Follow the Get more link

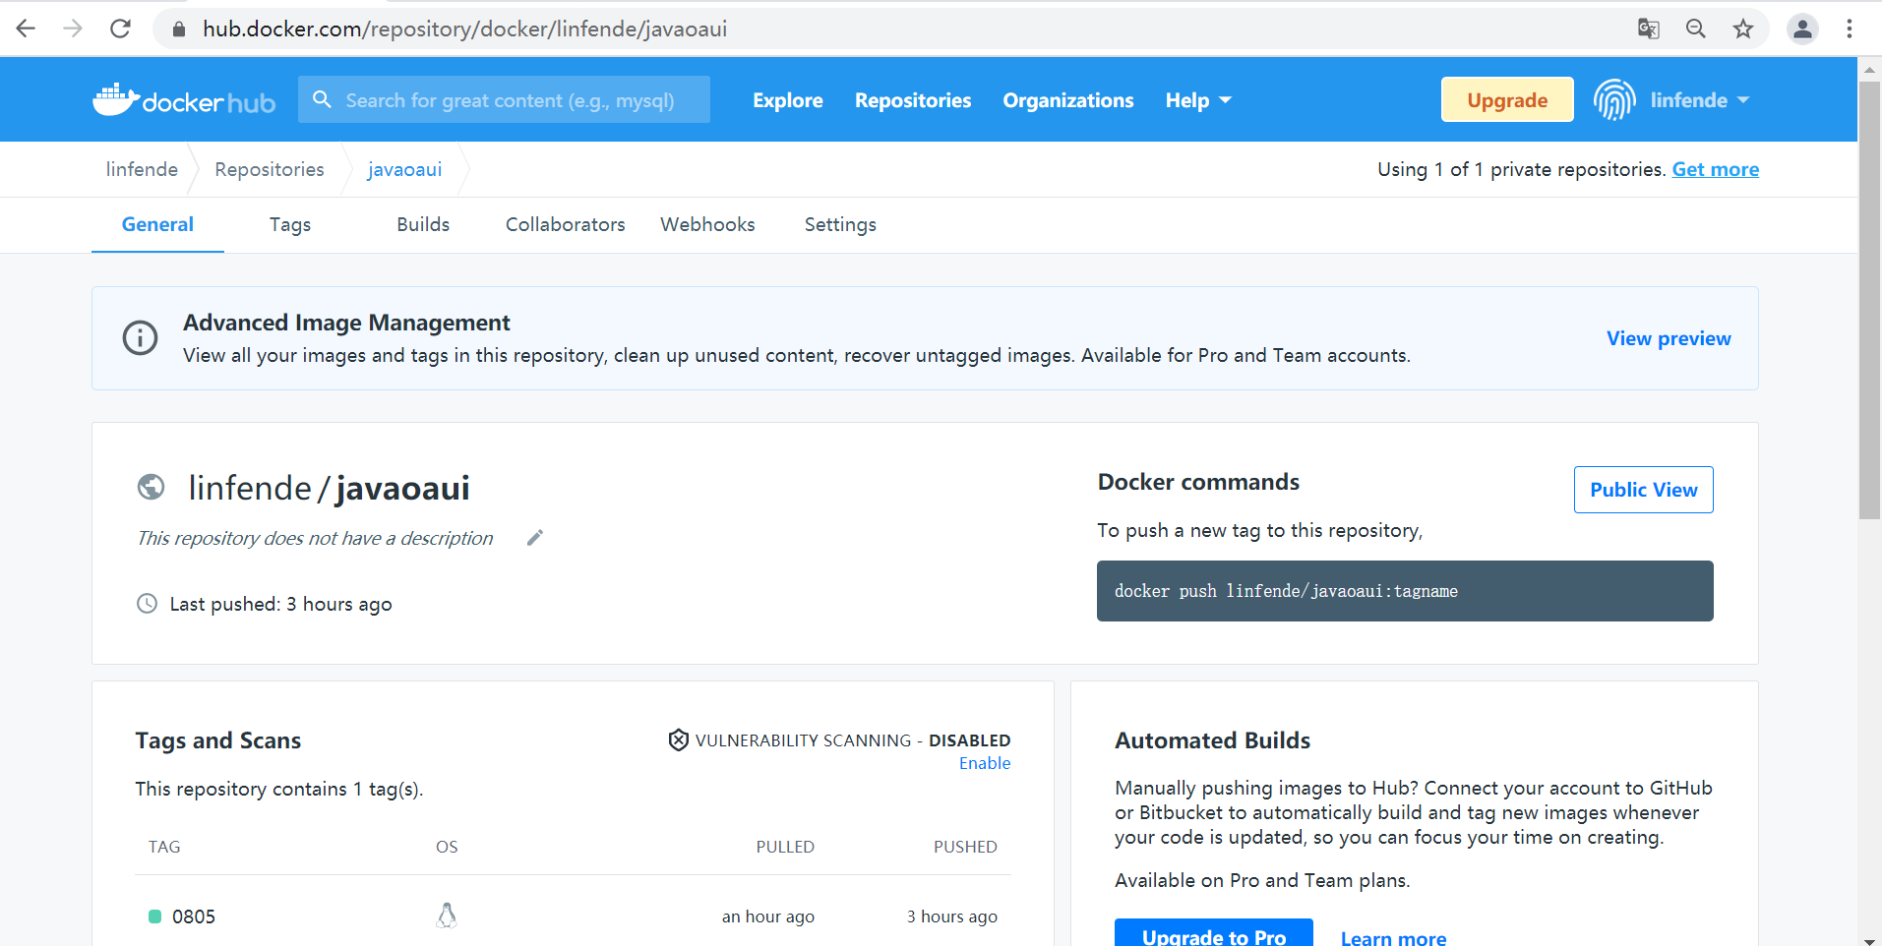(1716, 169)
